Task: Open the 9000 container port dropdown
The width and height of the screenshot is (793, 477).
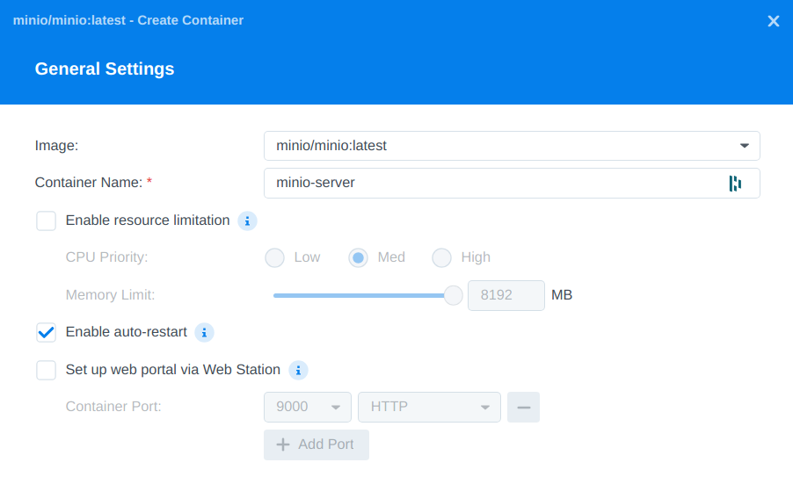Action: click(308, 408)
